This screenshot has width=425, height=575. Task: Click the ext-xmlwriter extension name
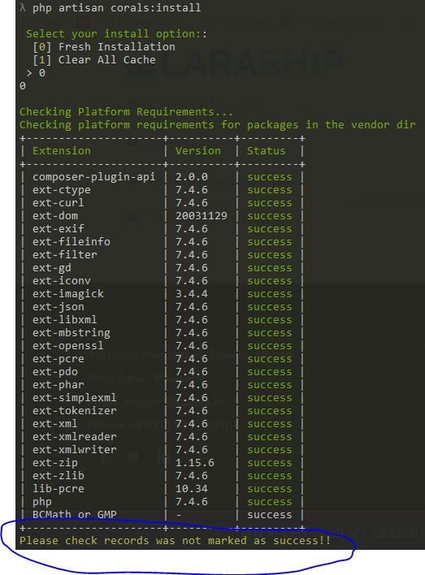pyautogui.click(x=75, y=450)
